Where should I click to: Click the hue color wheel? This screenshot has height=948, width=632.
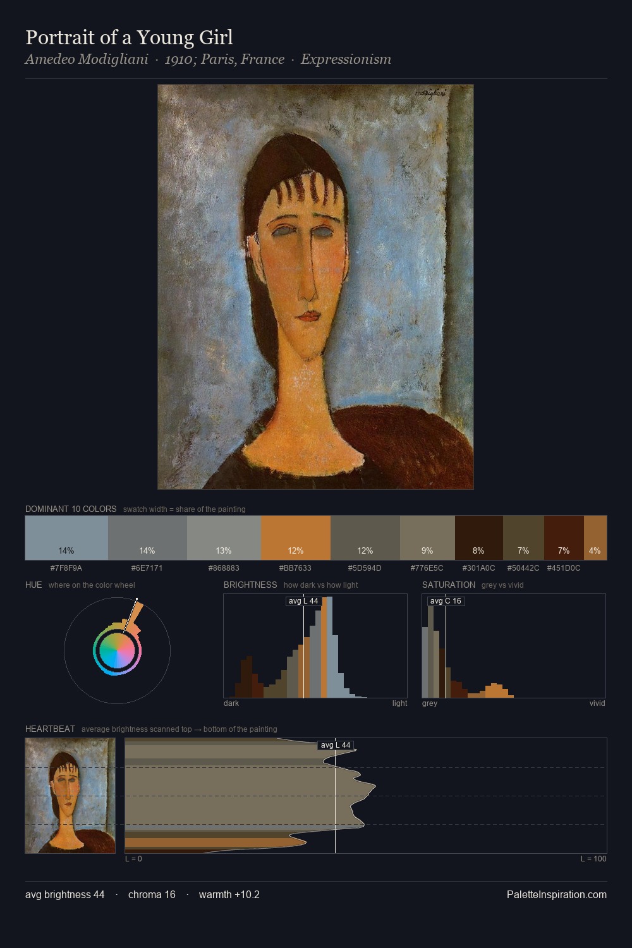tap(117, 650)
